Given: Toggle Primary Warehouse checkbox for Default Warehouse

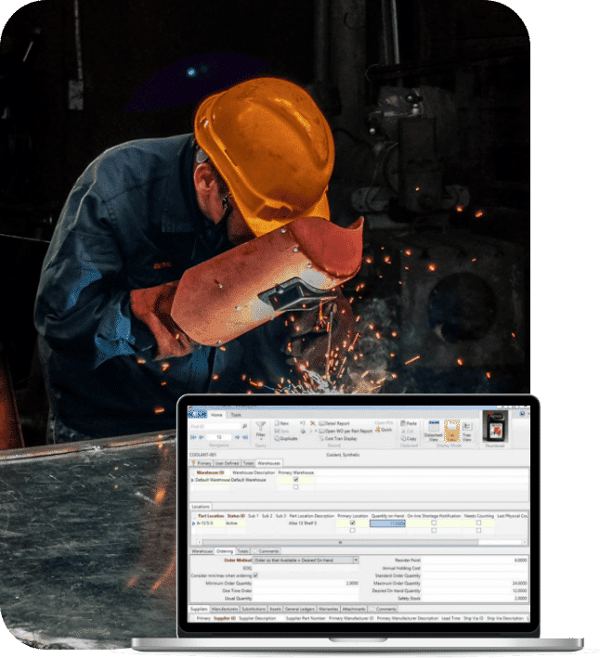Looking at the screenshot, I should click(x=295, y=480).
